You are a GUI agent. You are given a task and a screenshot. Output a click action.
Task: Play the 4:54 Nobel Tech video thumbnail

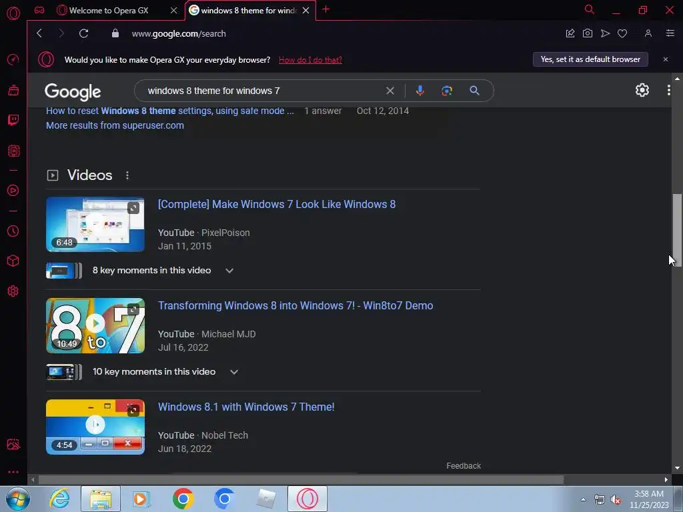click(x=95, y=427)
